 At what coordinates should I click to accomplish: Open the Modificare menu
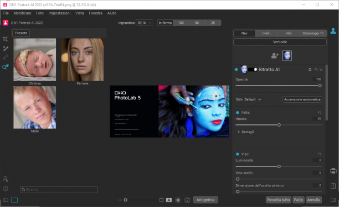point(22,13)
